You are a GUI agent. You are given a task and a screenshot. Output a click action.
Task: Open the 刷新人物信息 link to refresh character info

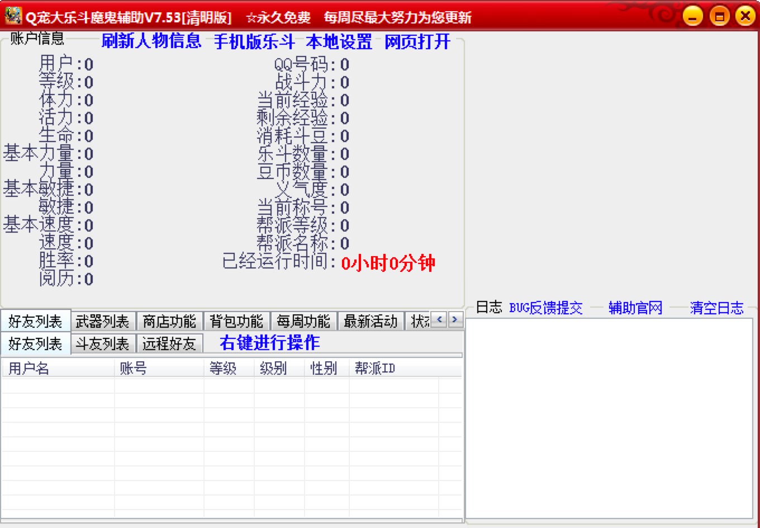pyautogui.click(x=150, y=41)
